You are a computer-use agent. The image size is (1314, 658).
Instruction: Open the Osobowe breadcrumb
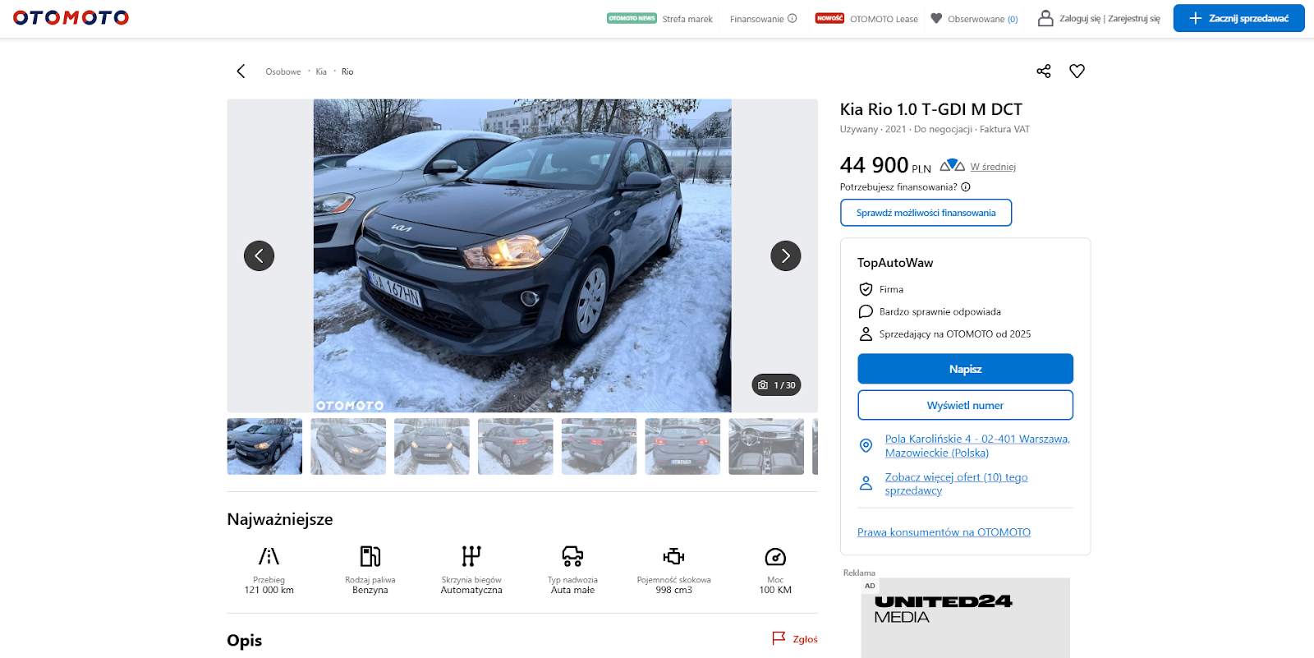283,71
